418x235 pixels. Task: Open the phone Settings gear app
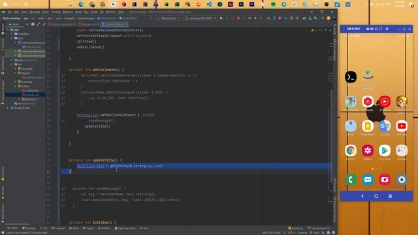402,180
